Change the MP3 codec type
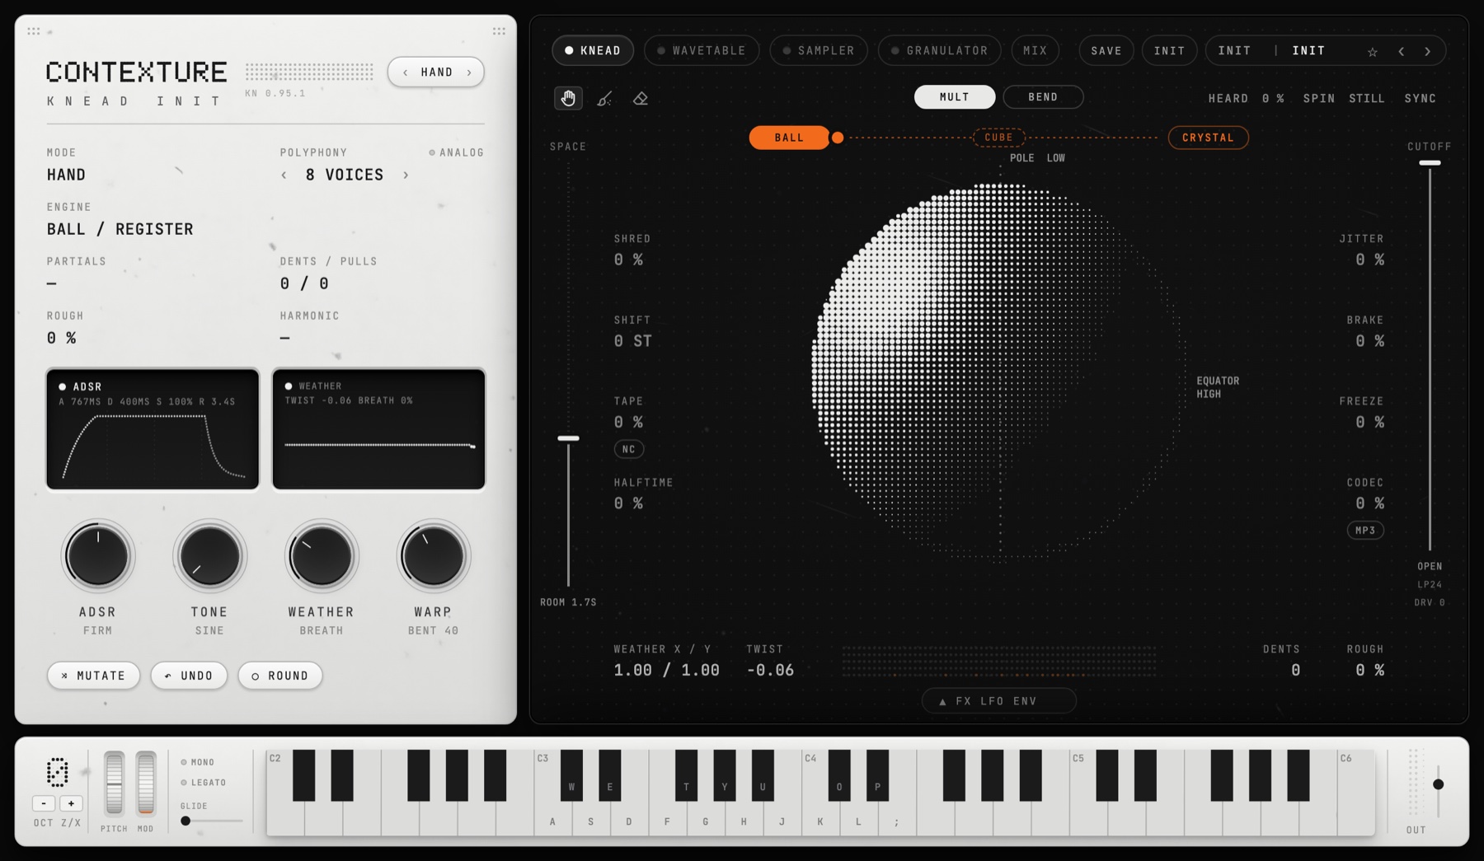Viewport: 1484px width, 861px height. 1365,531
